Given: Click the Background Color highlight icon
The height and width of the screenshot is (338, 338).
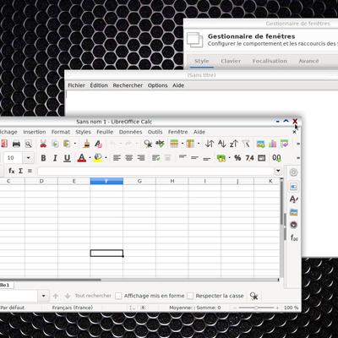Looking at the screenshot, I should click(98, 158).
